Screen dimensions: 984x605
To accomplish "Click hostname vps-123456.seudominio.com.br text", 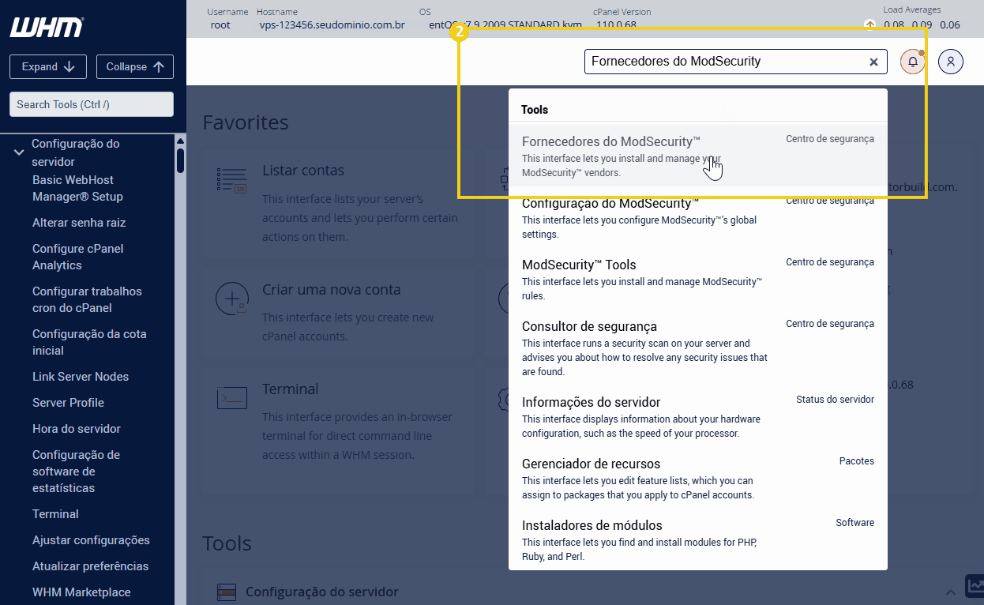I will (x=332, y=25).
